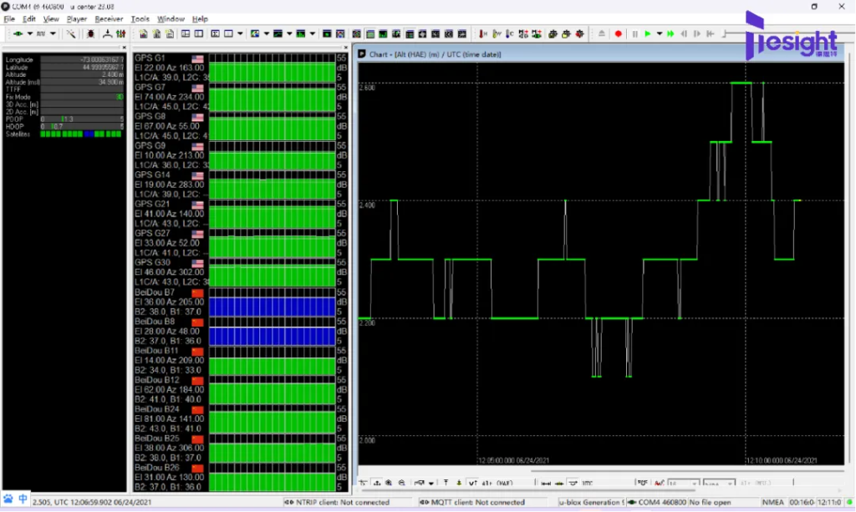The image size is (856, 512).
Task: Click "COM4 460800" in the status bar
Action: pyautogui.click(x=662, y=502)
